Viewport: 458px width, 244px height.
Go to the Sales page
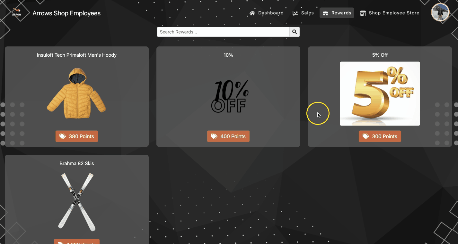(x=303, y=13)
